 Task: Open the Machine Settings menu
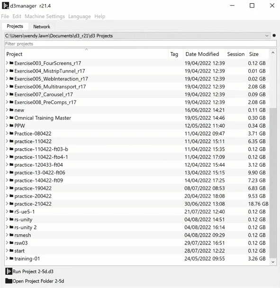click(45, 17)
